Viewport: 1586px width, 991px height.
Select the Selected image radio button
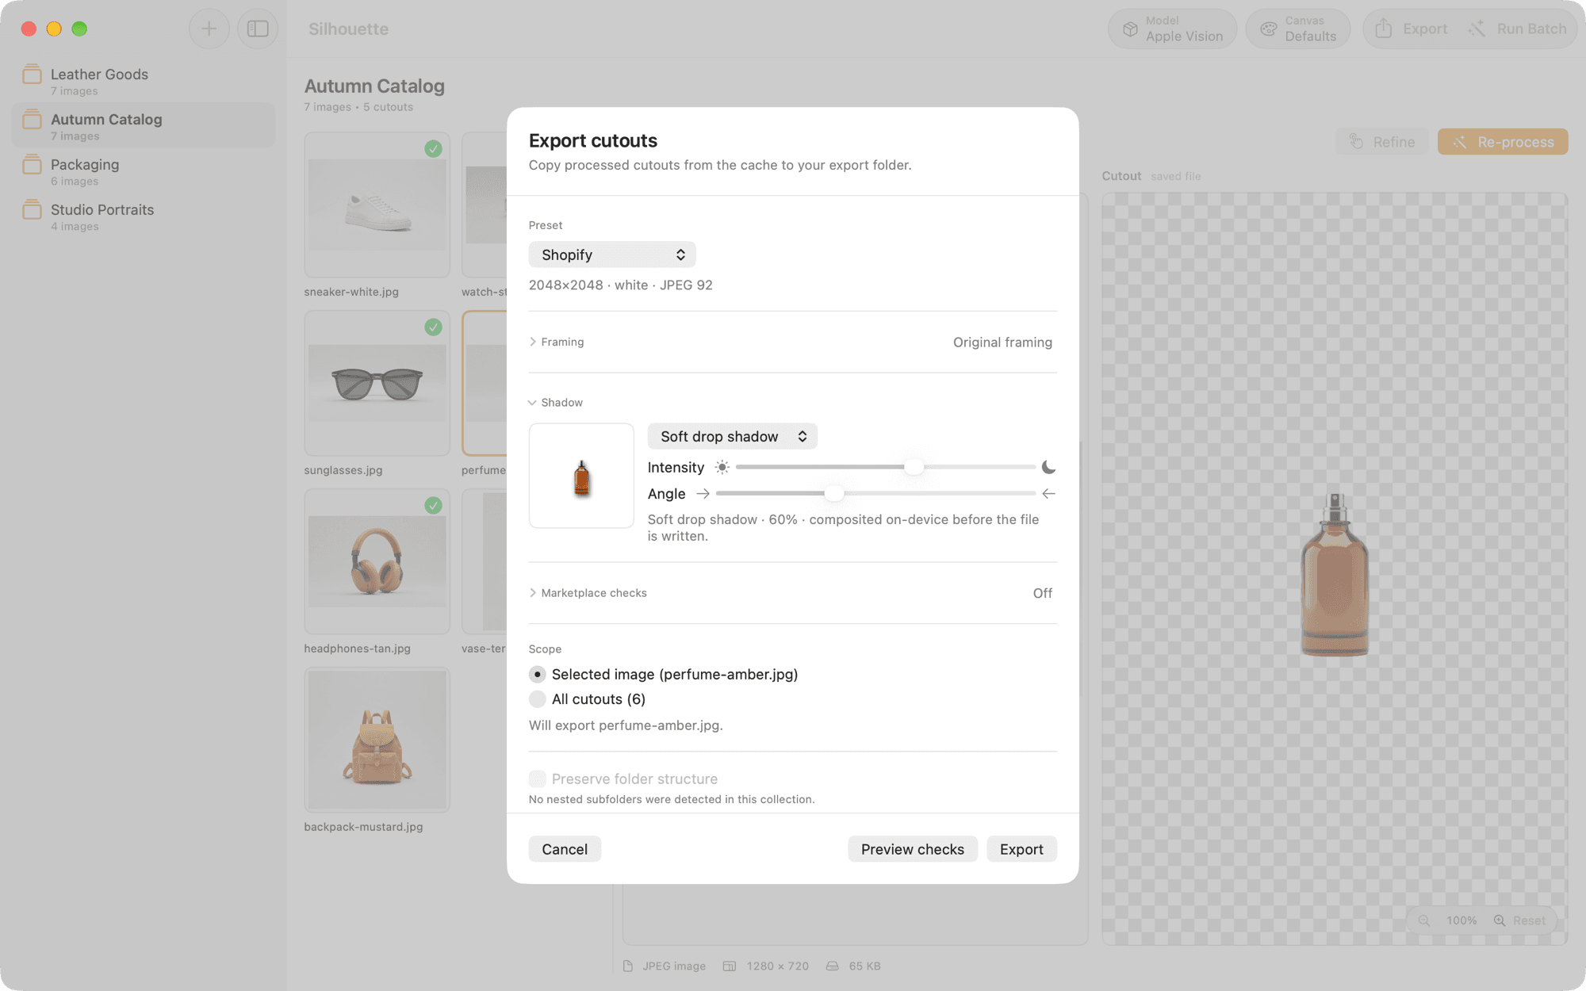pos(538,674)
